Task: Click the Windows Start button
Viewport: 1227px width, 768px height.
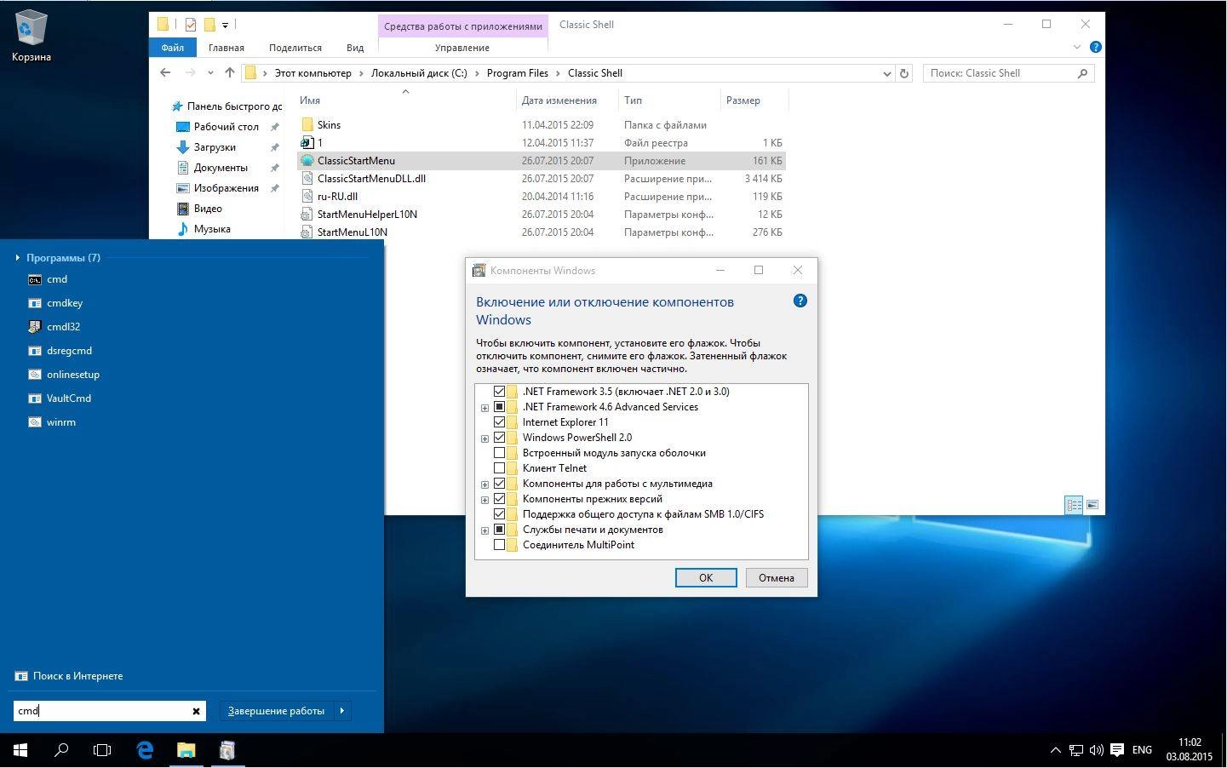Action: point(20,750)
